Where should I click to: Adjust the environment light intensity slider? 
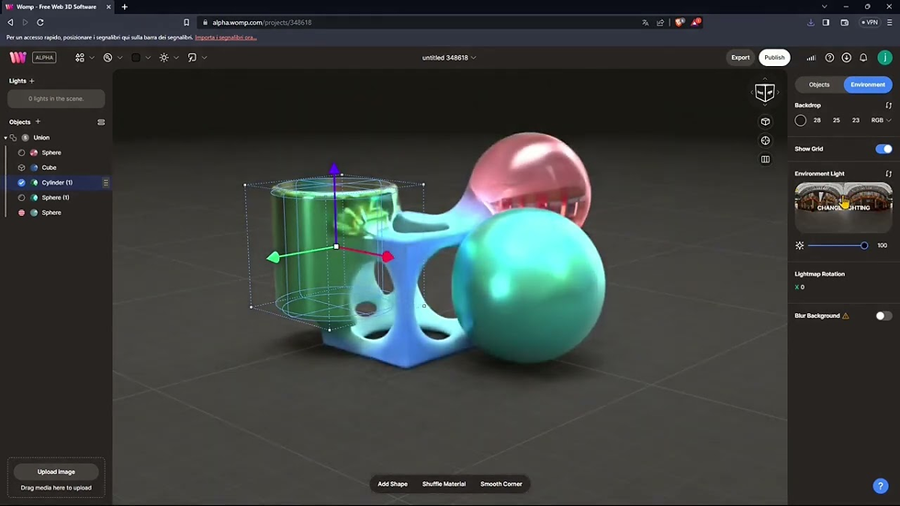coord(838,245)
